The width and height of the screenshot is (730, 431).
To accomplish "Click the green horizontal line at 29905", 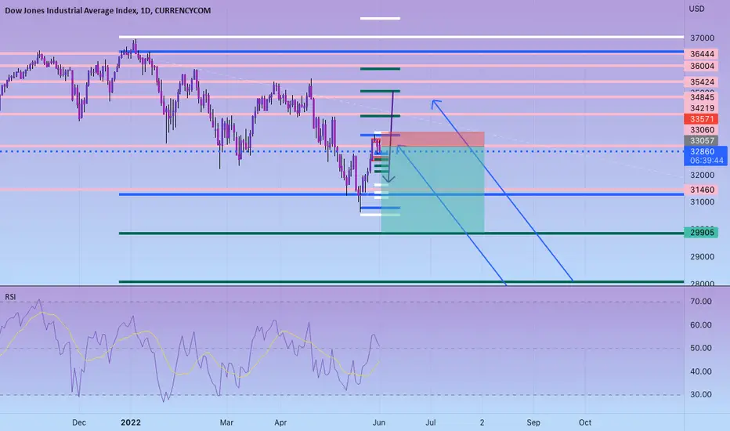I will tap(401, 233).
